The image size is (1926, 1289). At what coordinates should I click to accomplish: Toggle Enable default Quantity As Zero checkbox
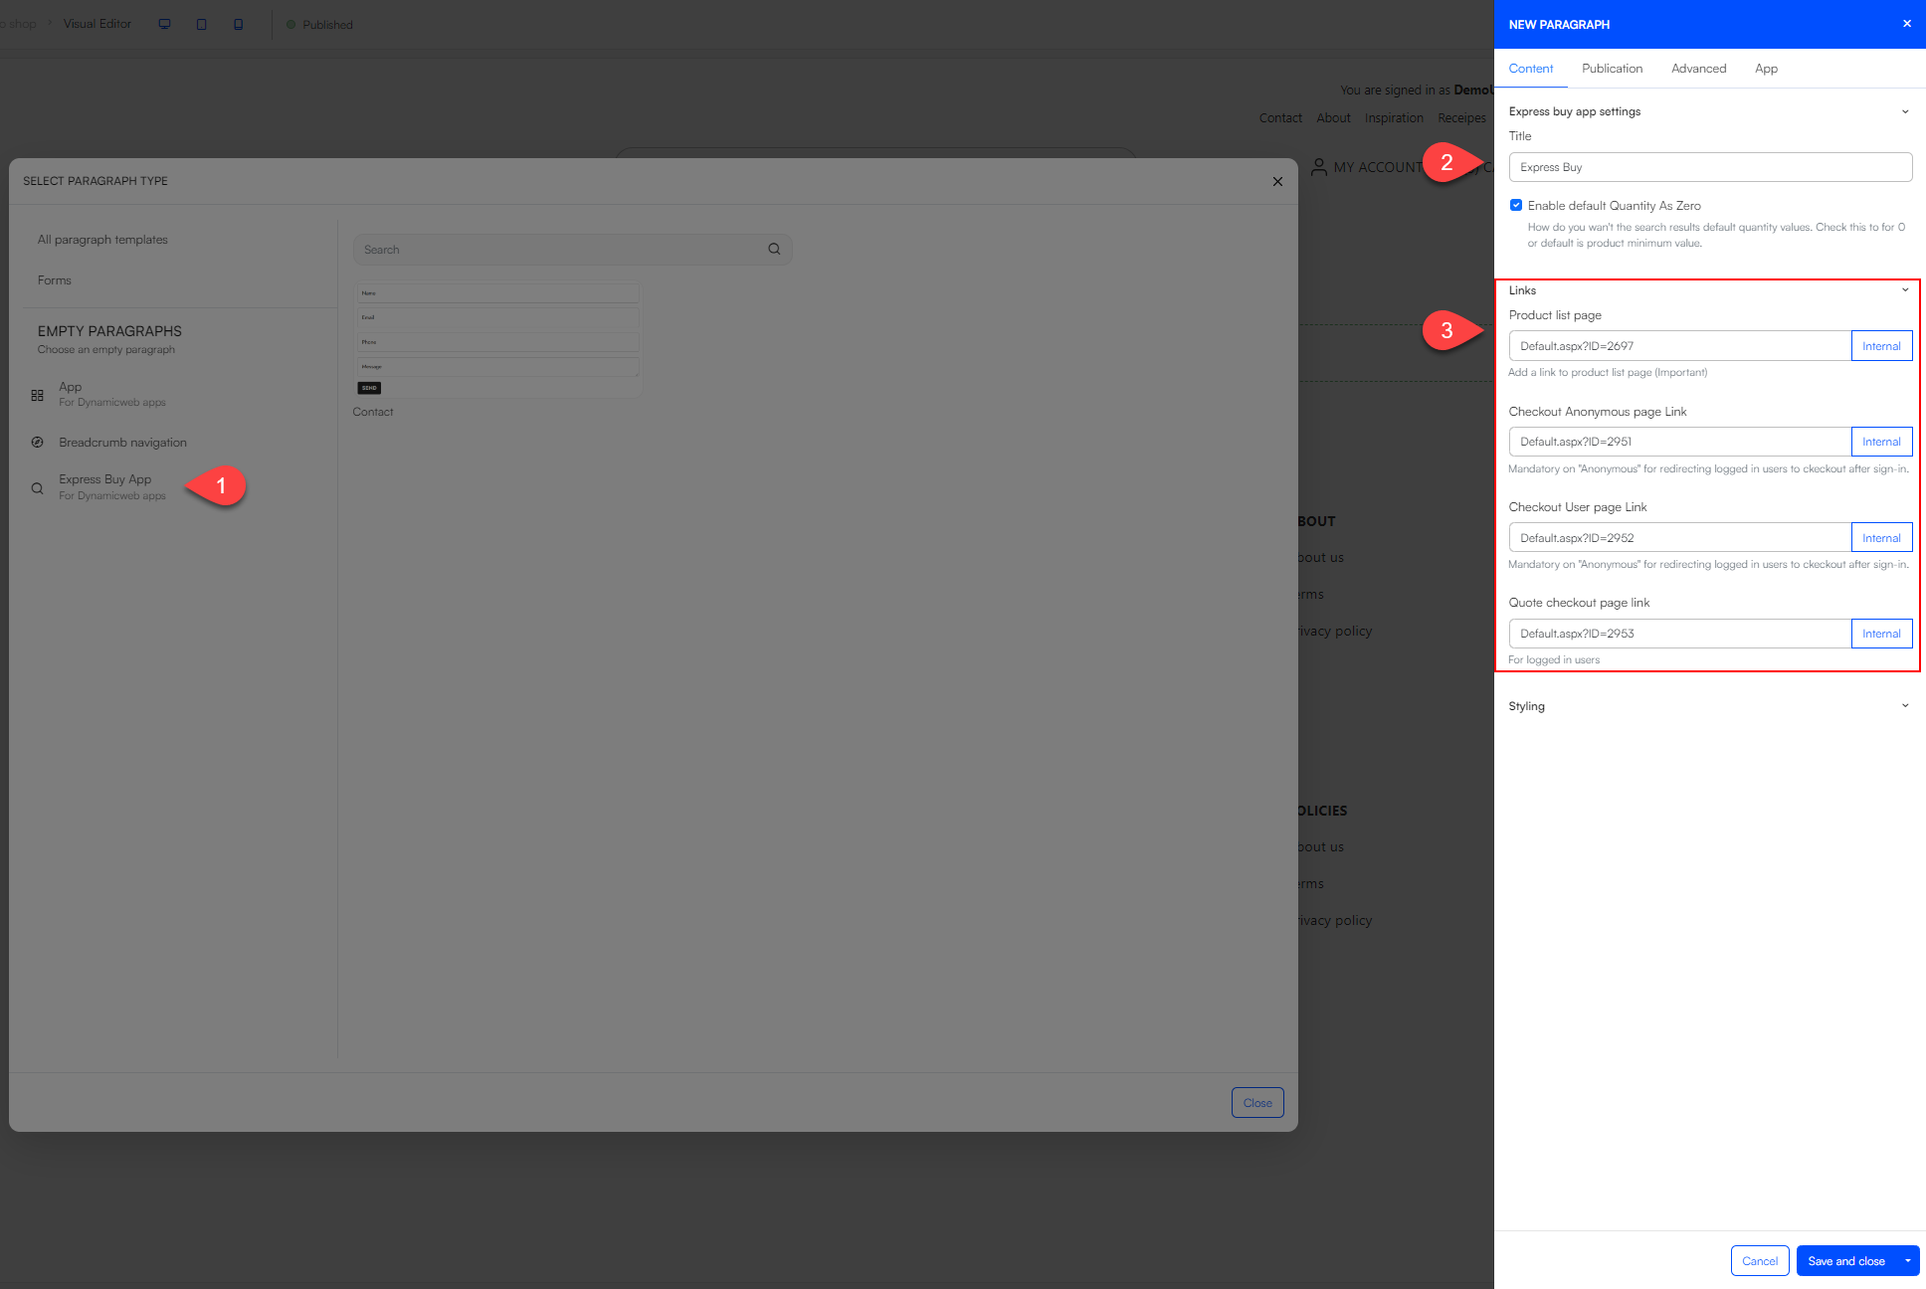click(1516, 205)
